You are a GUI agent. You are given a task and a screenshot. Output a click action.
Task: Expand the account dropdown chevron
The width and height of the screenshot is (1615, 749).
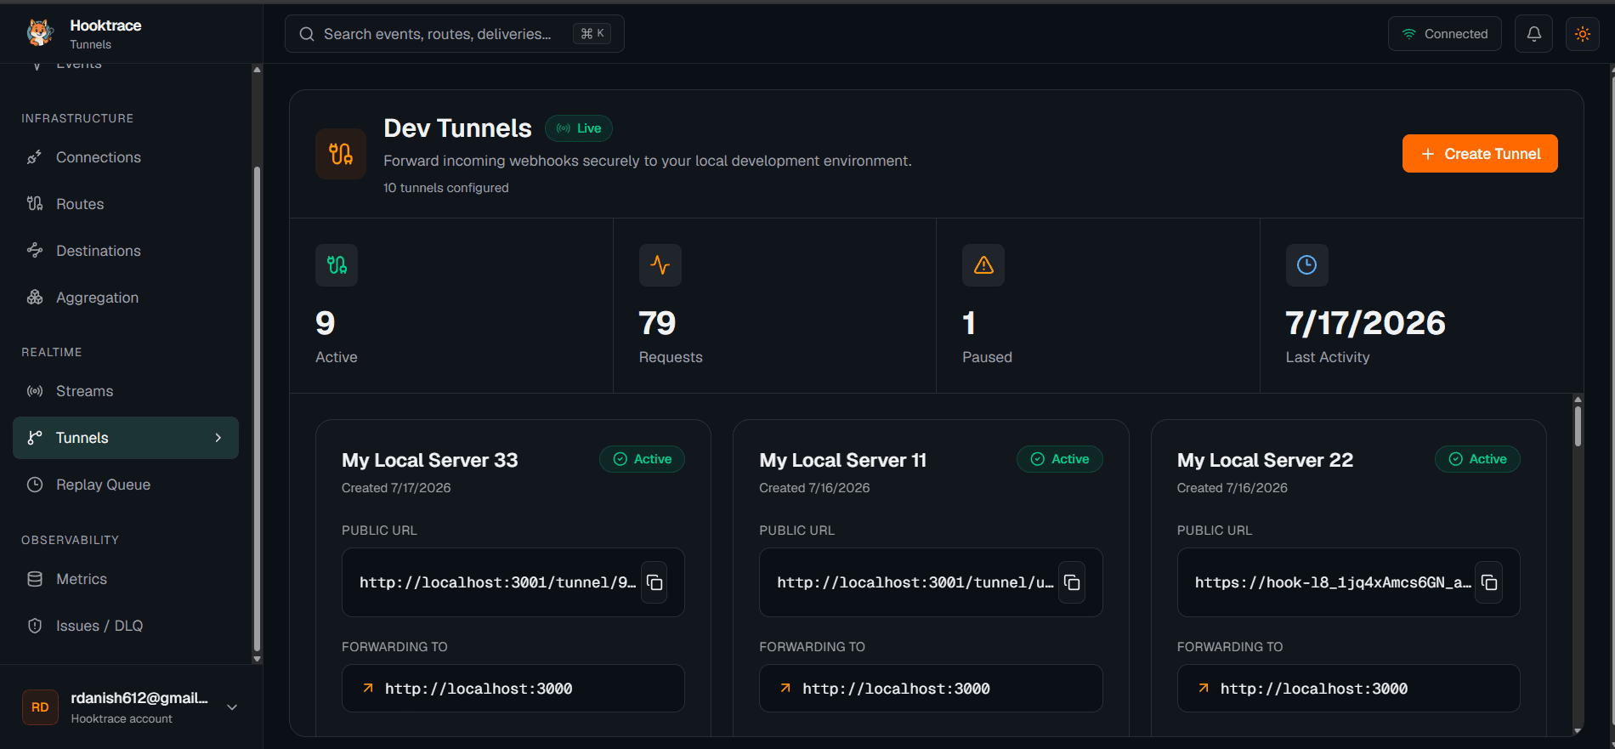[x=232, y=707]
